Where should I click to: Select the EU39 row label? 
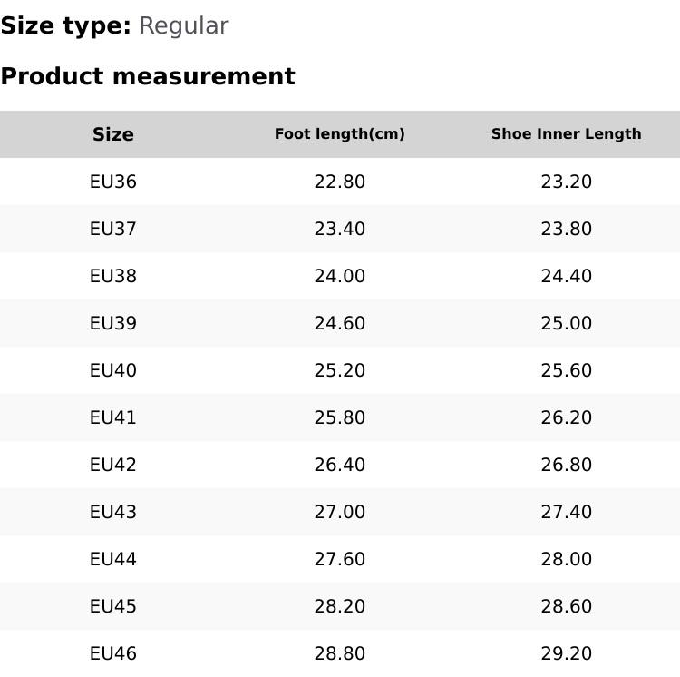point(113,323)
